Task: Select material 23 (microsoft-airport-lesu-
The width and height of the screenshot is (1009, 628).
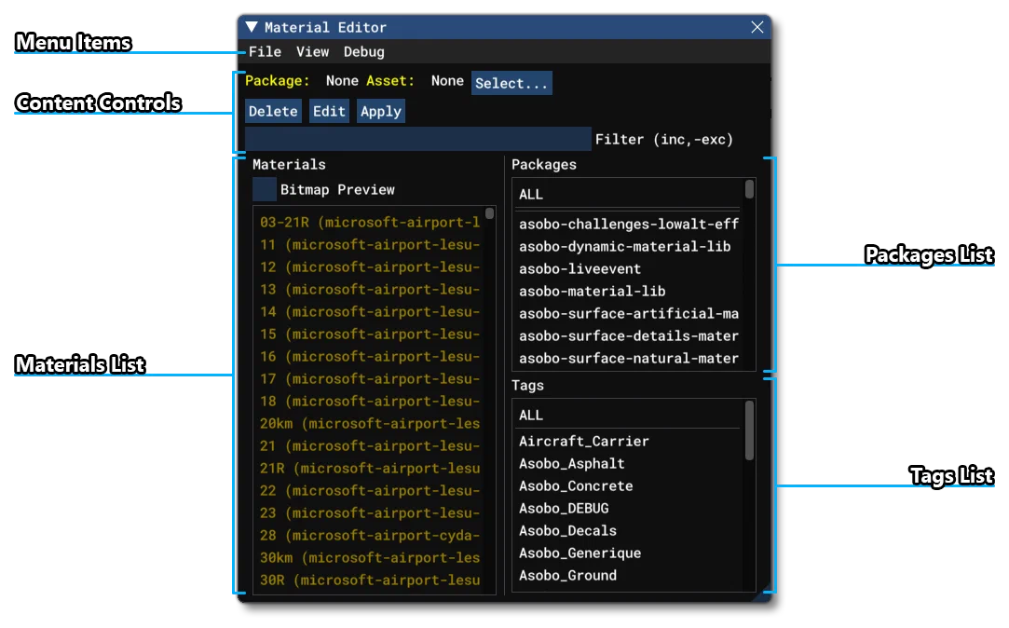Action: click(370, 513)
